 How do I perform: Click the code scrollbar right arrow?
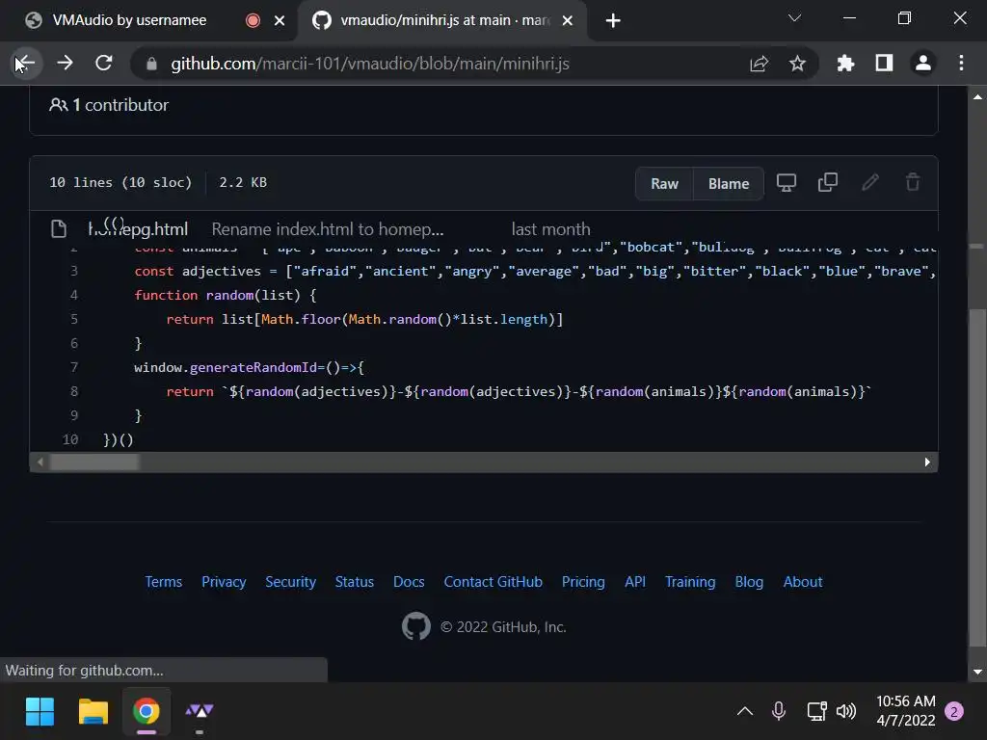927,462
